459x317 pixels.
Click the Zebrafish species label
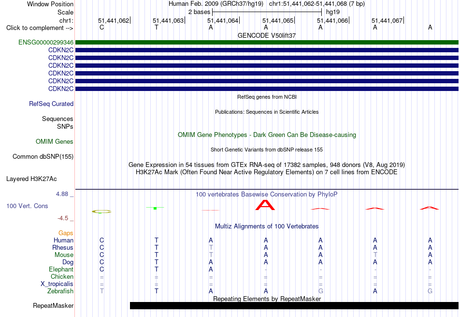60,291
